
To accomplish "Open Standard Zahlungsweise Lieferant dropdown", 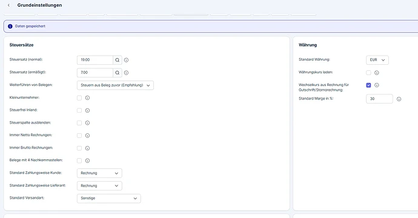I will (x=99, y=186).
